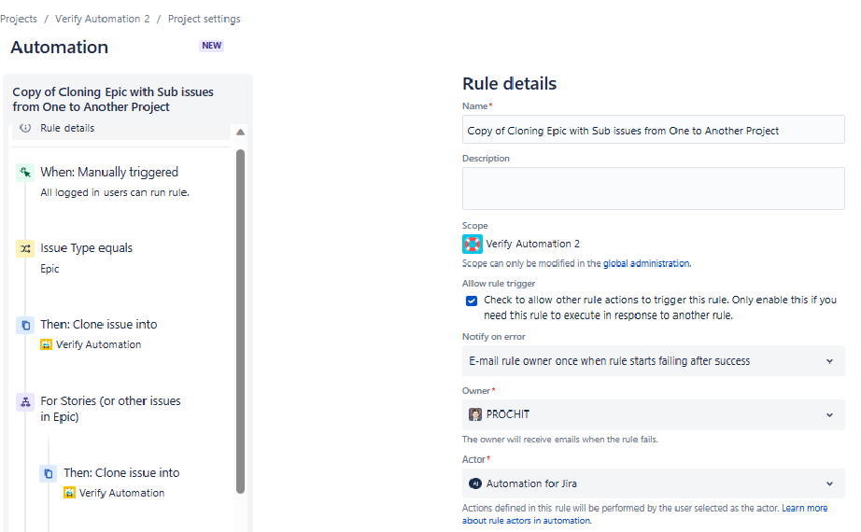Viewport: 861px width, 532px height.
Task: Open the Actor dropdown
Action: 654,483
